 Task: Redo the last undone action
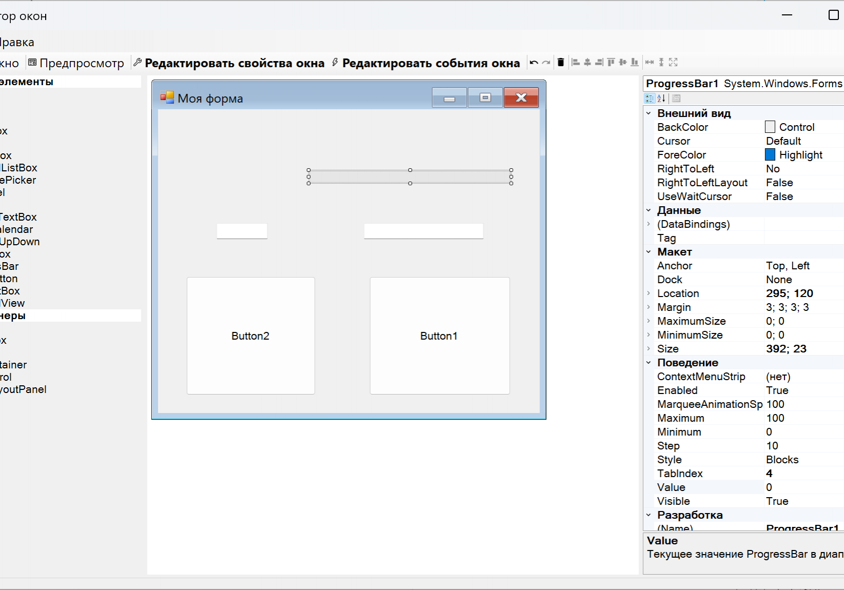pos(546,63)
